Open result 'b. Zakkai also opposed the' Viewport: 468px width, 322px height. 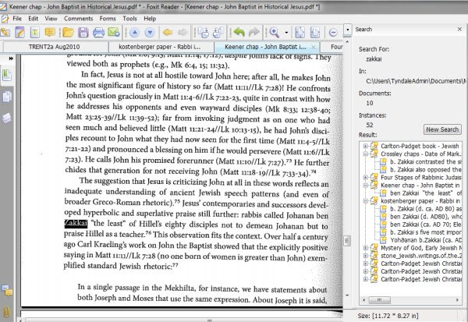tap(425, 169)
